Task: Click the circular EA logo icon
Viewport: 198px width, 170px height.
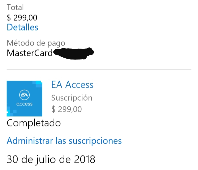Action: coord(24,95)
